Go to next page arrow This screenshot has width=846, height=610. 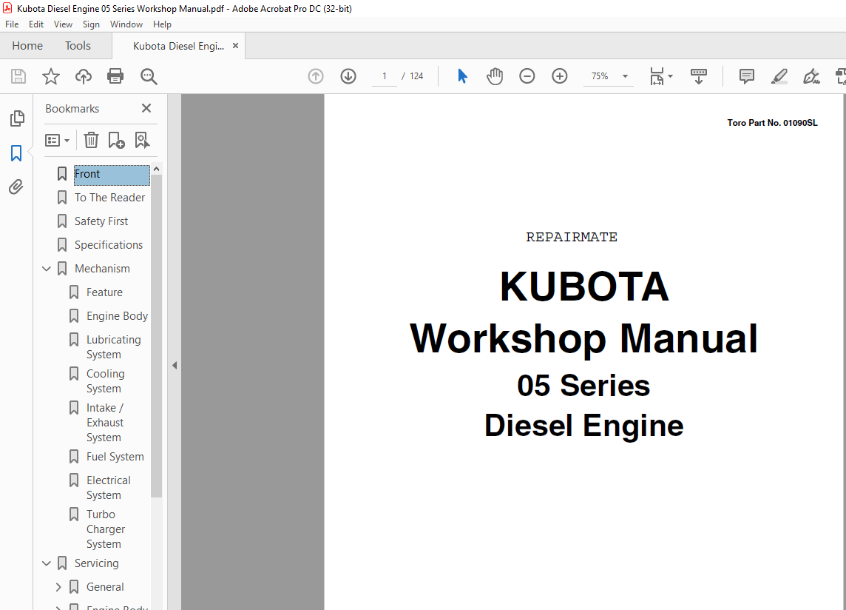tap(348, 76)
